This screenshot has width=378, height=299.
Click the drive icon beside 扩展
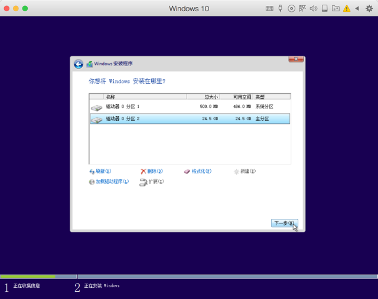(143, 182)
